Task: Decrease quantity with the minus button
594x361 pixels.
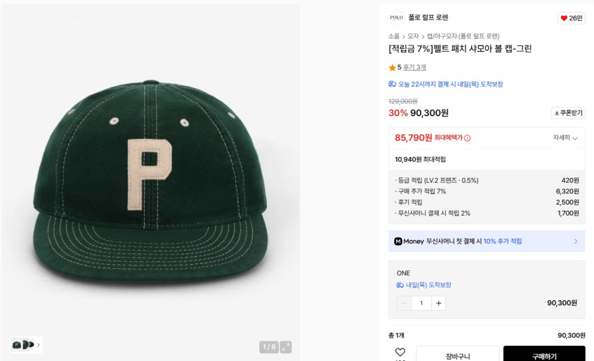Action: (404, 303)
